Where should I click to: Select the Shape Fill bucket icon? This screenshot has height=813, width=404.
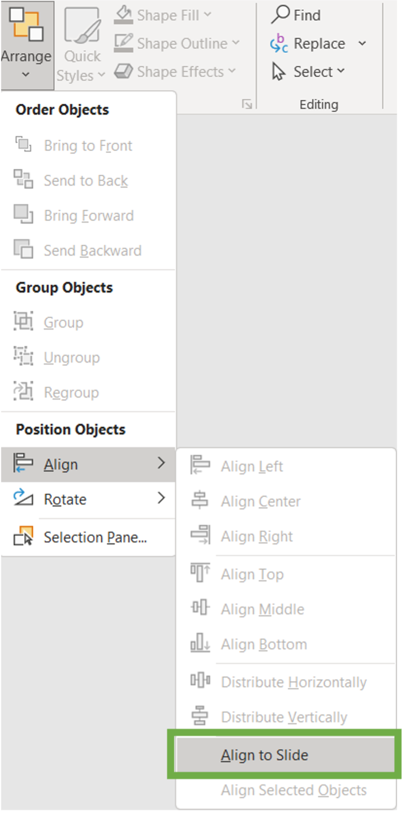click(x=123, y=15)
